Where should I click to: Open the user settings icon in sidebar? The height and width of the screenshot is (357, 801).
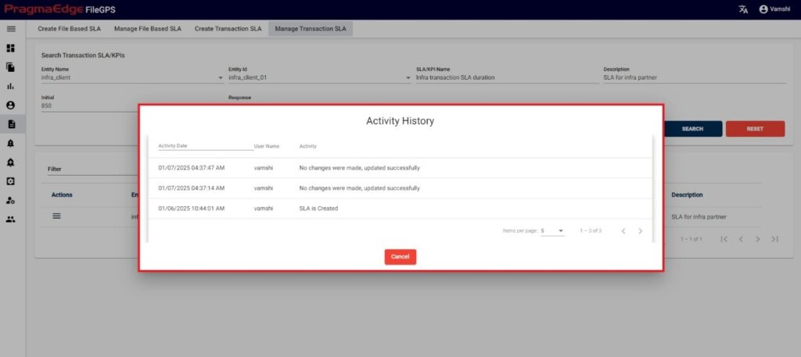tap(11, 201)
